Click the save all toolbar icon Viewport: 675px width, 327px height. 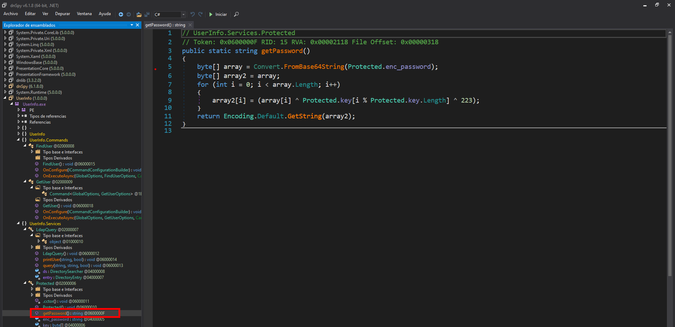click(147, 14)
